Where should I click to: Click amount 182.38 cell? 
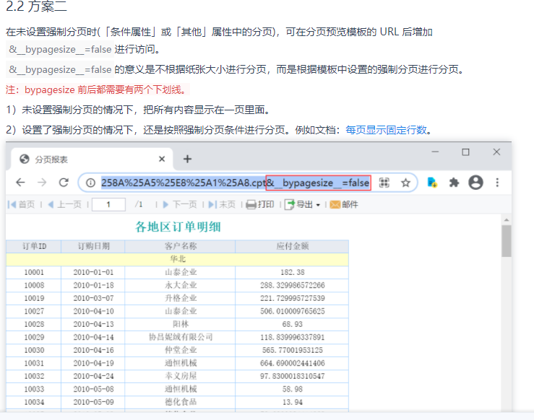[x=292, y=272]
